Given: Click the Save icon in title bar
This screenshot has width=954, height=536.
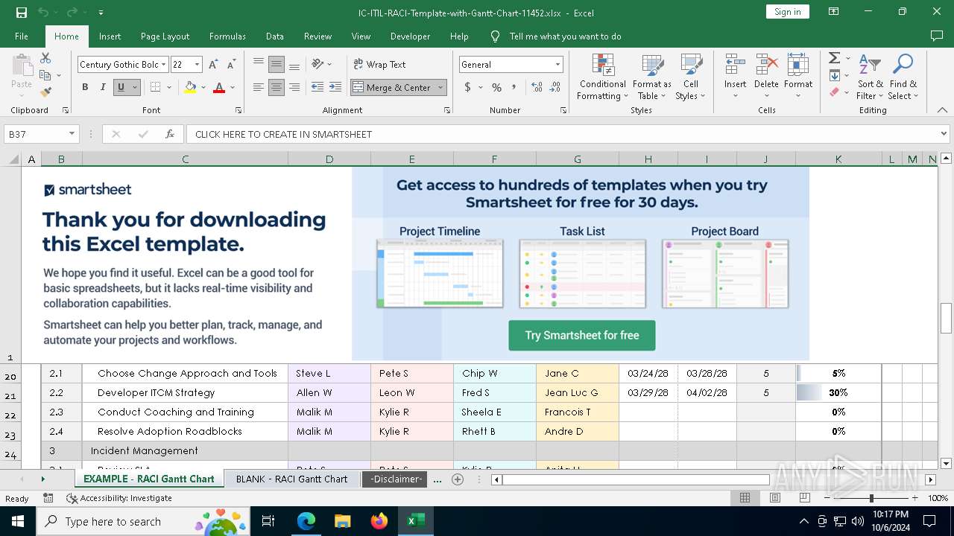Looking at the screenshot, I should [x=22, y=12].
